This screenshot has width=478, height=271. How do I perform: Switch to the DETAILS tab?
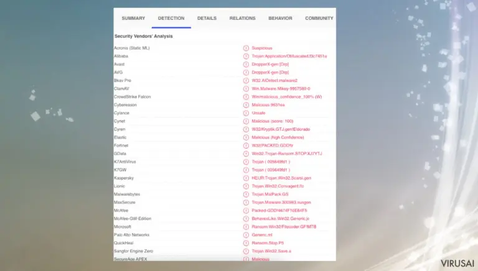coord(207,18)
